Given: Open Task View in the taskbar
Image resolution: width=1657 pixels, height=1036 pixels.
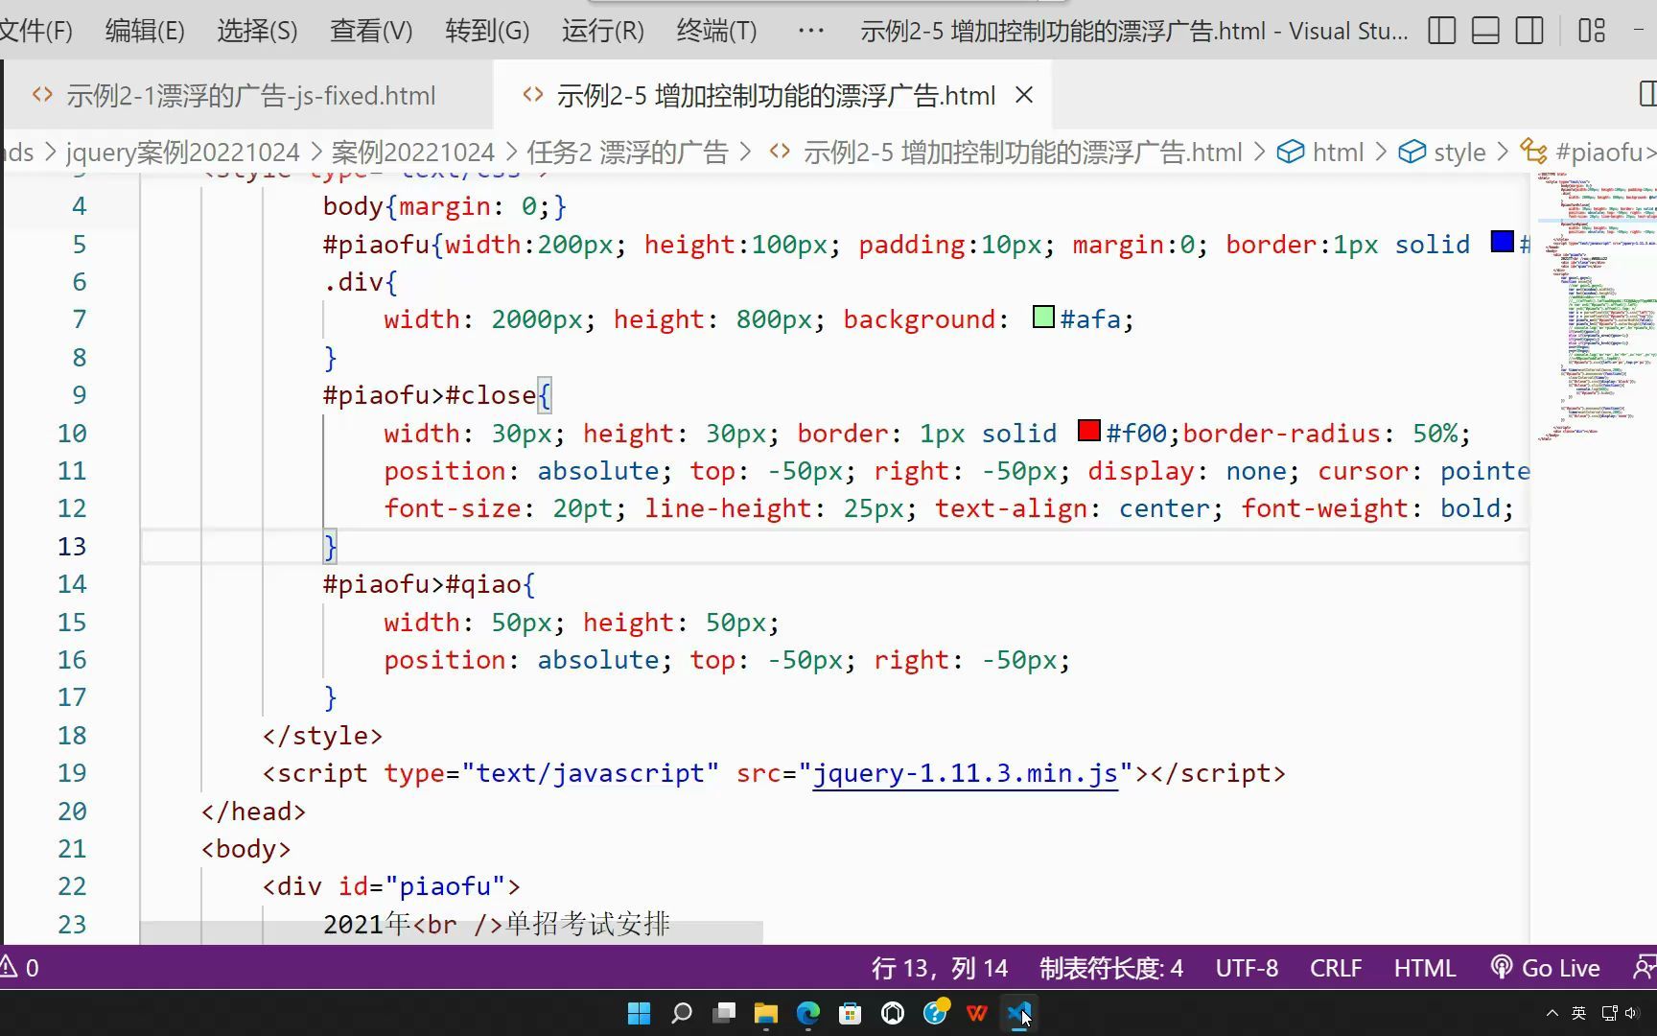Looking at the screenshot, I should 723,1013.
